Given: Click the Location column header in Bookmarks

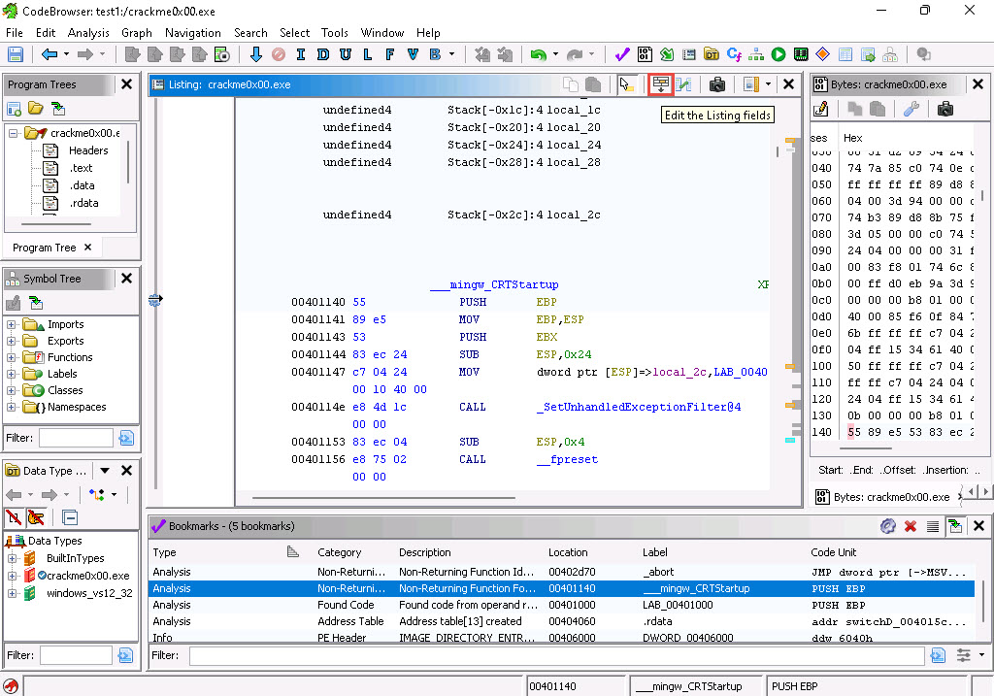Looking at the screenshot, I should point(568,552).
